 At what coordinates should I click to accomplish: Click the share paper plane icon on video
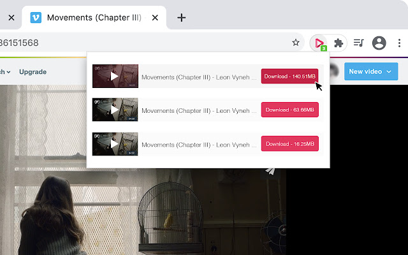click(x=270, y=171)
